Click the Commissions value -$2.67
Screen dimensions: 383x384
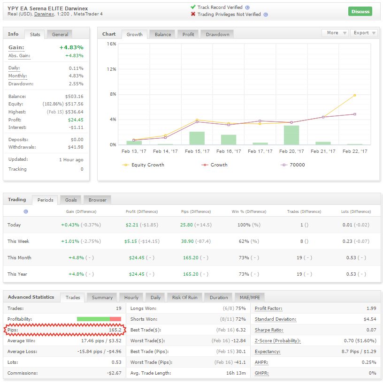click(x=114, y=373)
